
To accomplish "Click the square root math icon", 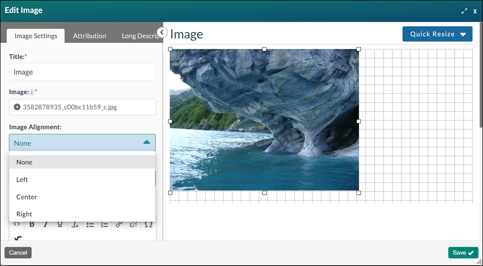I will point(18,238).
